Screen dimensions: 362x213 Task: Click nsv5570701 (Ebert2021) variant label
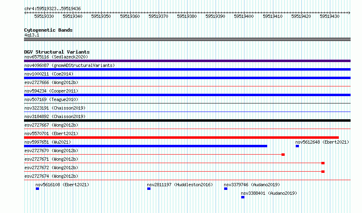click(x=51, y=133)
